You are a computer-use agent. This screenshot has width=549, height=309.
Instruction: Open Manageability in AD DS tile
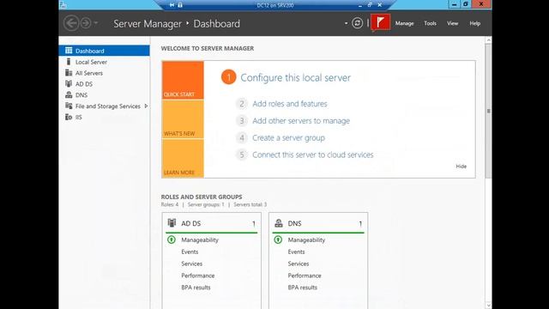[x=200, y=240]
